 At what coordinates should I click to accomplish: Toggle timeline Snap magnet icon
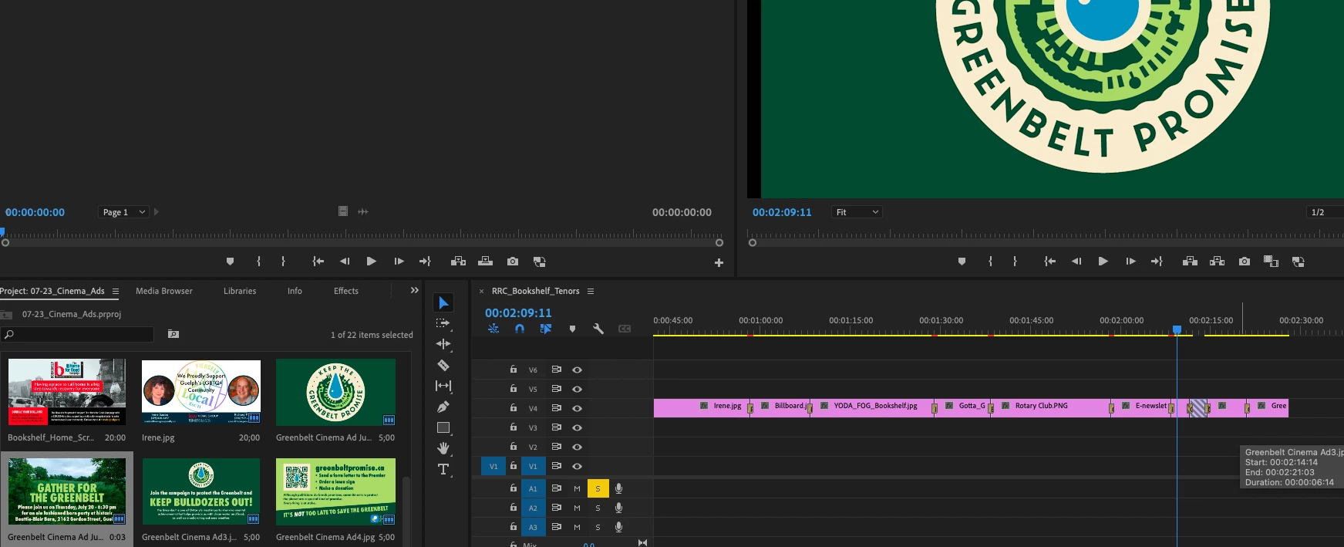520,329
